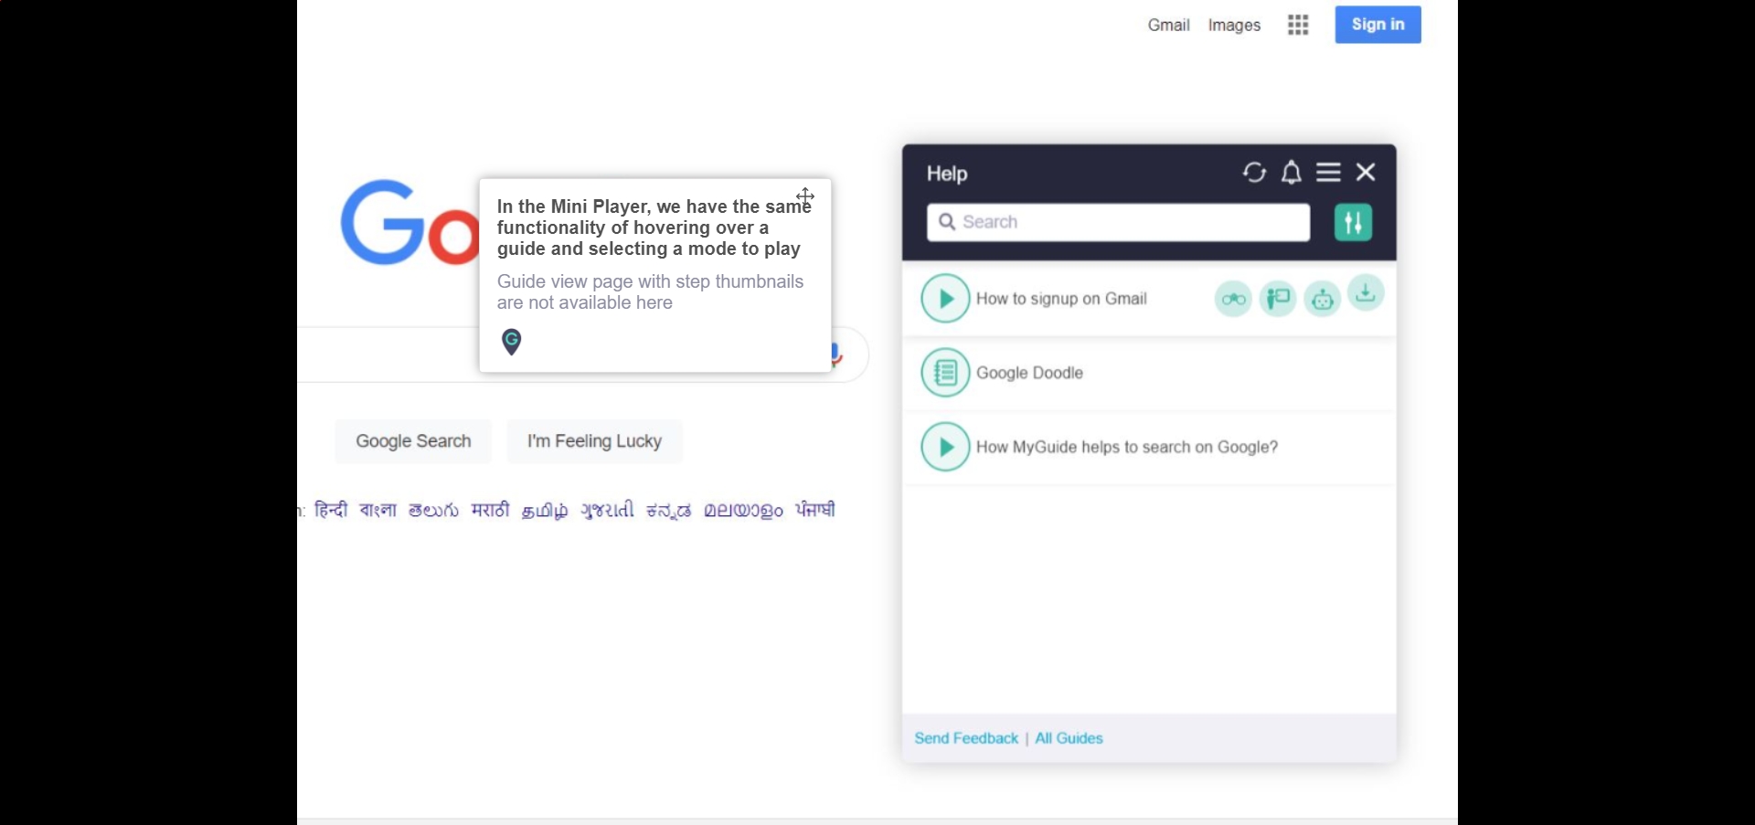Click tooltip heading about Mini Player
Screen dimensions: 1755x825
[x=653, y=227]
